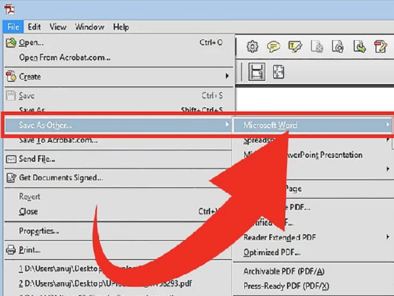Viewport: 394px width, 296px height.
Task: Click the settings gear toolbar icon
Action: tap(252, 46)
